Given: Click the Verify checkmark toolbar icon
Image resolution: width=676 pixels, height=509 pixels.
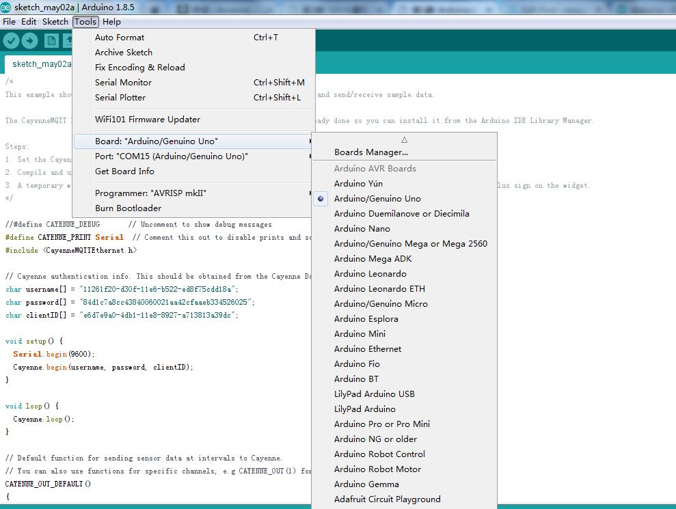Looking at the screenshot, I should (x=11, y=41).
